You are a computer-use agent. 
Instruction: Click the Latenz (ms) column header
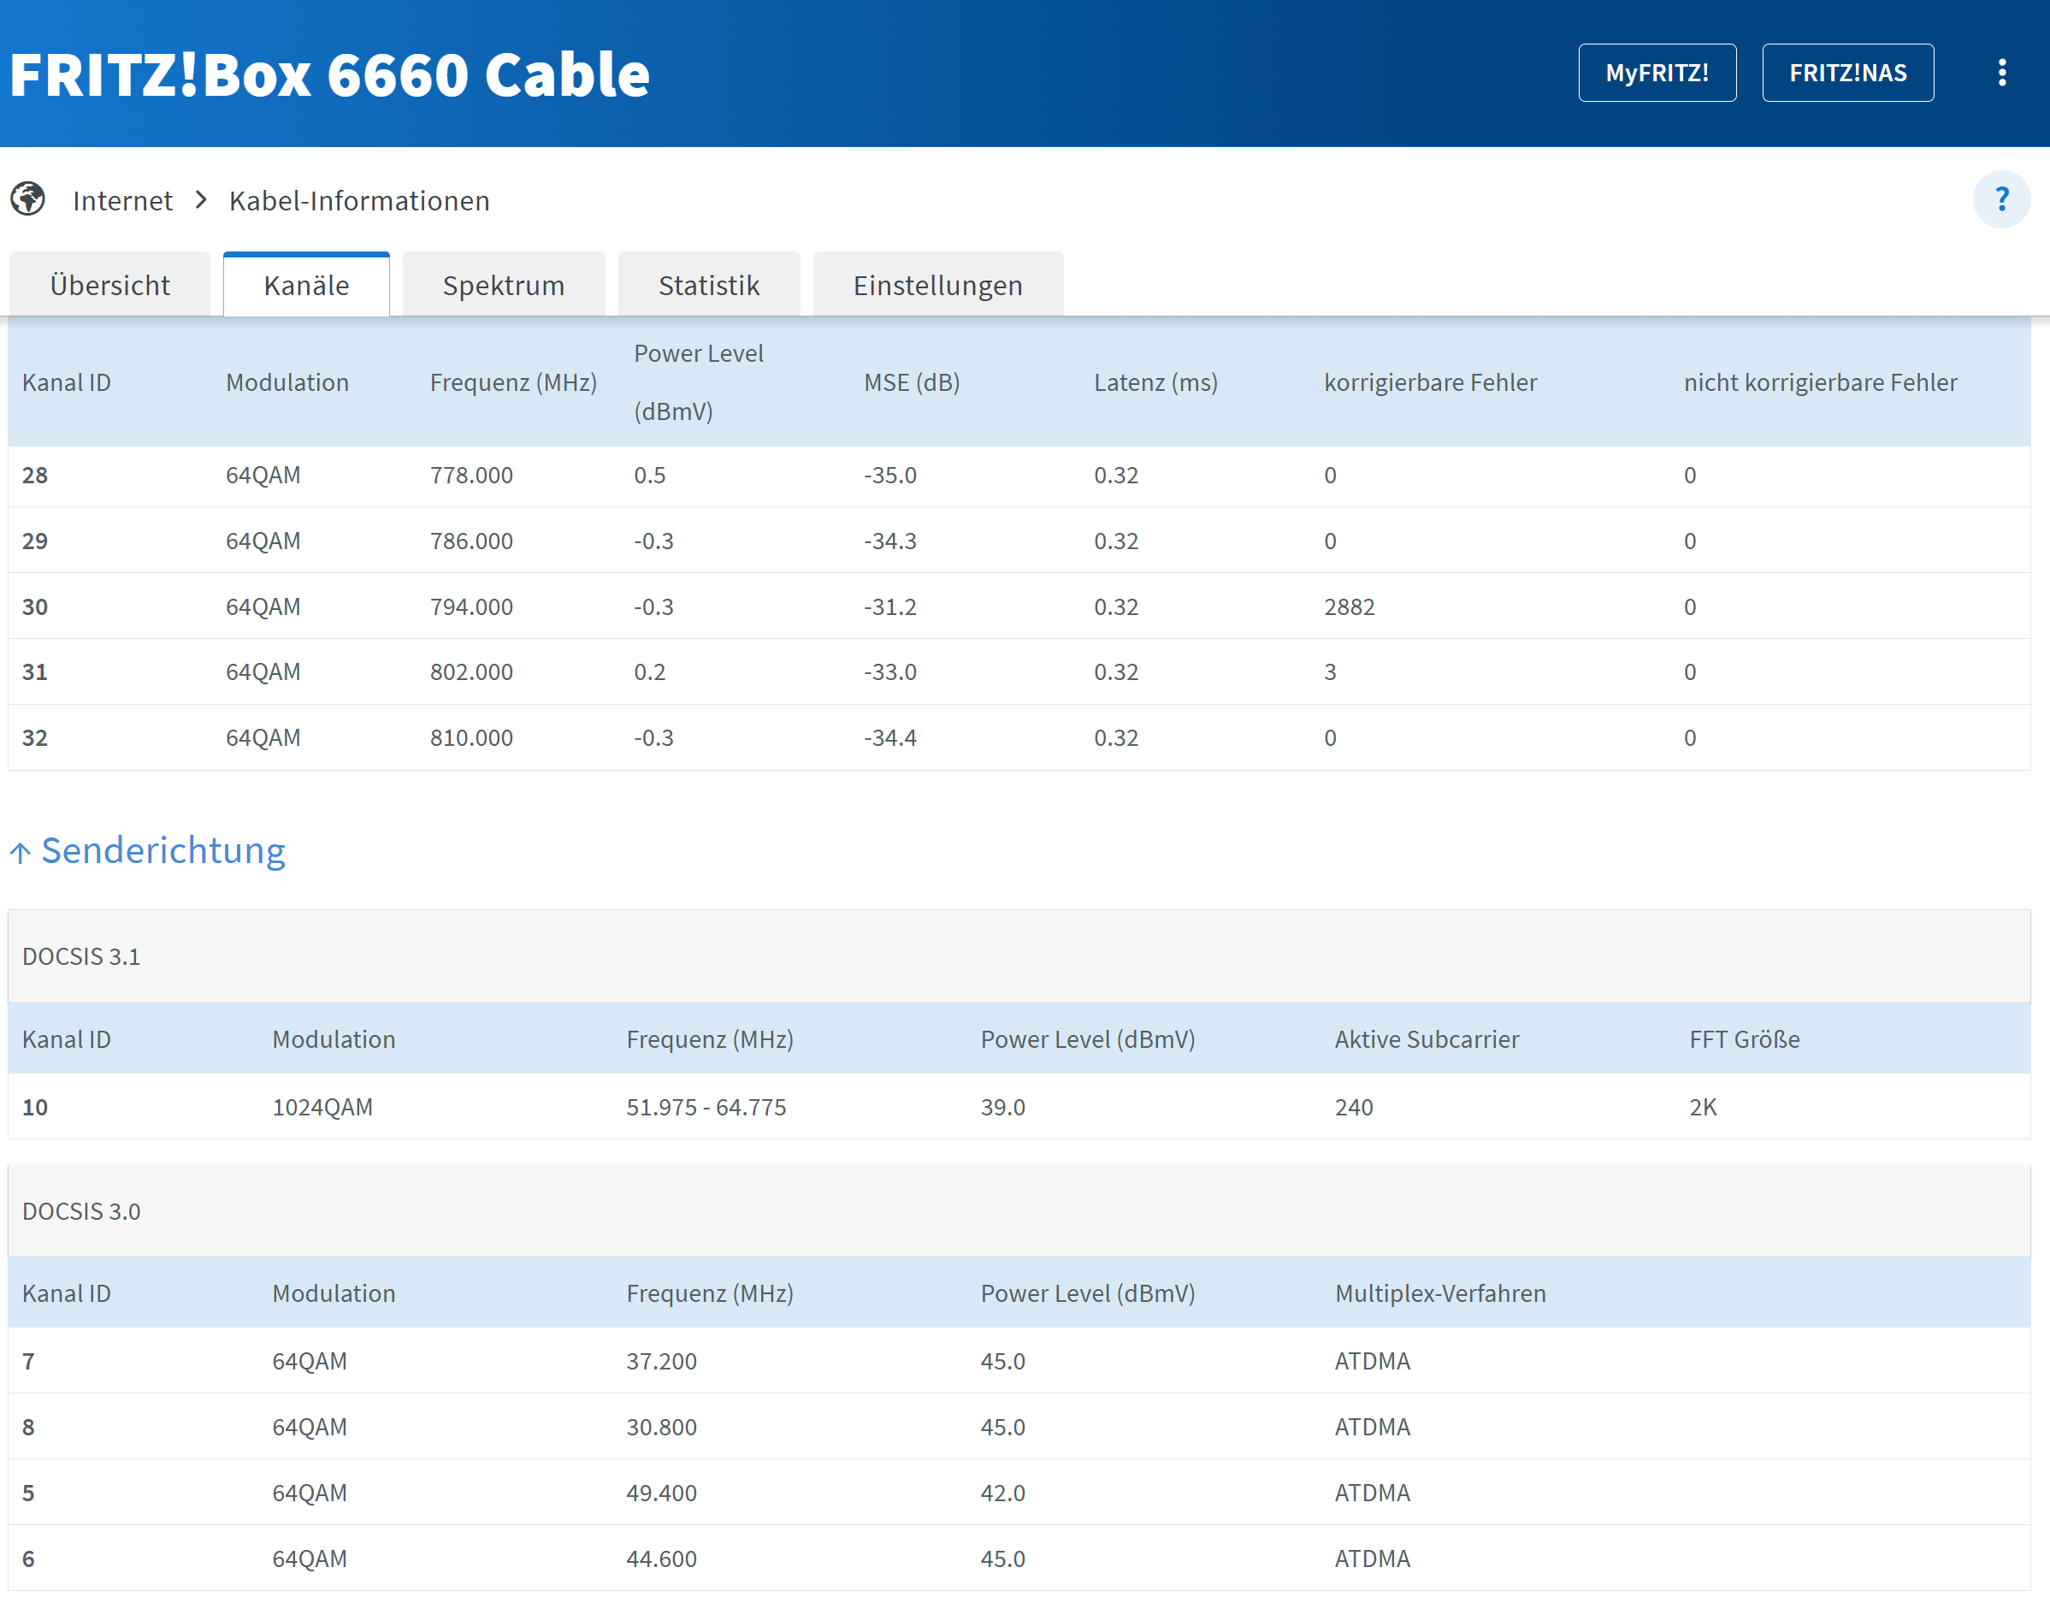coord(1155,382)
